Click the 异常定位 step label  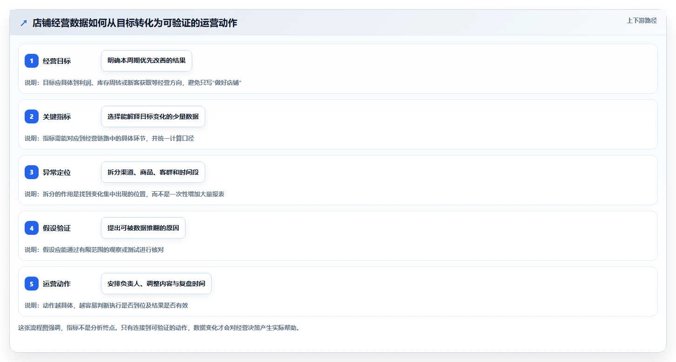[57, 172]
